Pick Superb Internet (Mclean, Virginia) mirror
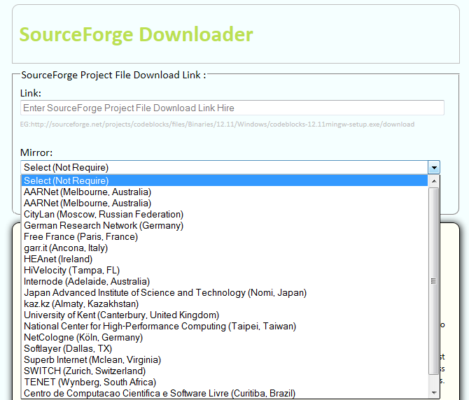The image size is (469, 400). pos(225,360)
